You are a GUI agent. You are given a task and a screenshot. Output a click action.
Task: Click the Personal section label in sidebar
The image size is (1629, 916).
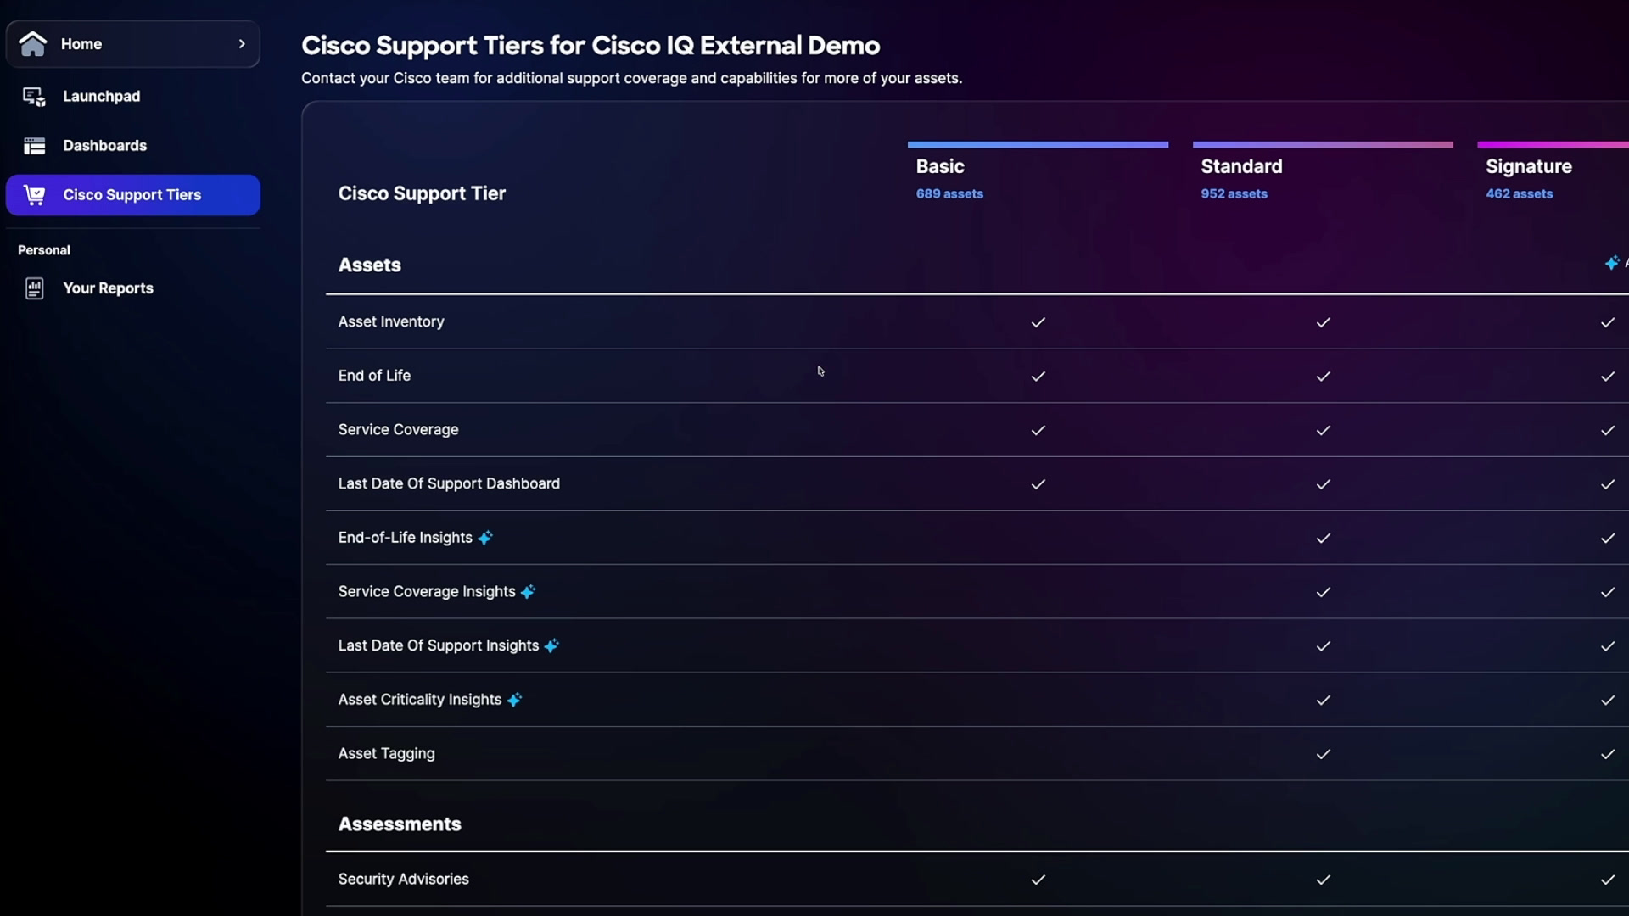point(44,250)
